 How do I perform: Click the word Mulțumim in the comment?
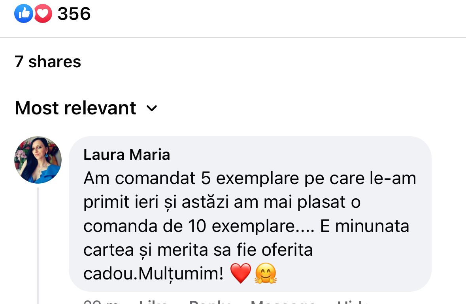click(181, 274)
